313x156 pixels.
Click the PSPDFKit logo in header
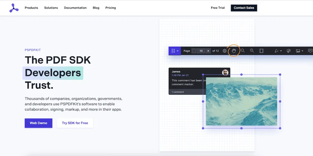[x=14, y=8]
